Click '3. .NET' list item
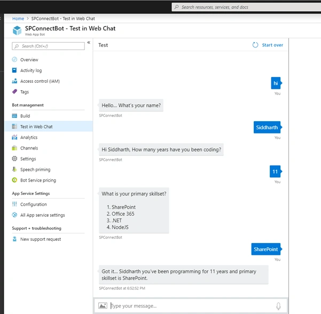 114,221
